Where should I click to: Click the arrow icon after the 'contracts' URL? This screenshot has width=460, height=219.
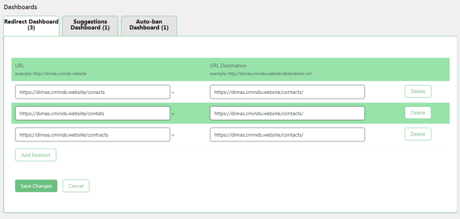(x=173, y=135)
